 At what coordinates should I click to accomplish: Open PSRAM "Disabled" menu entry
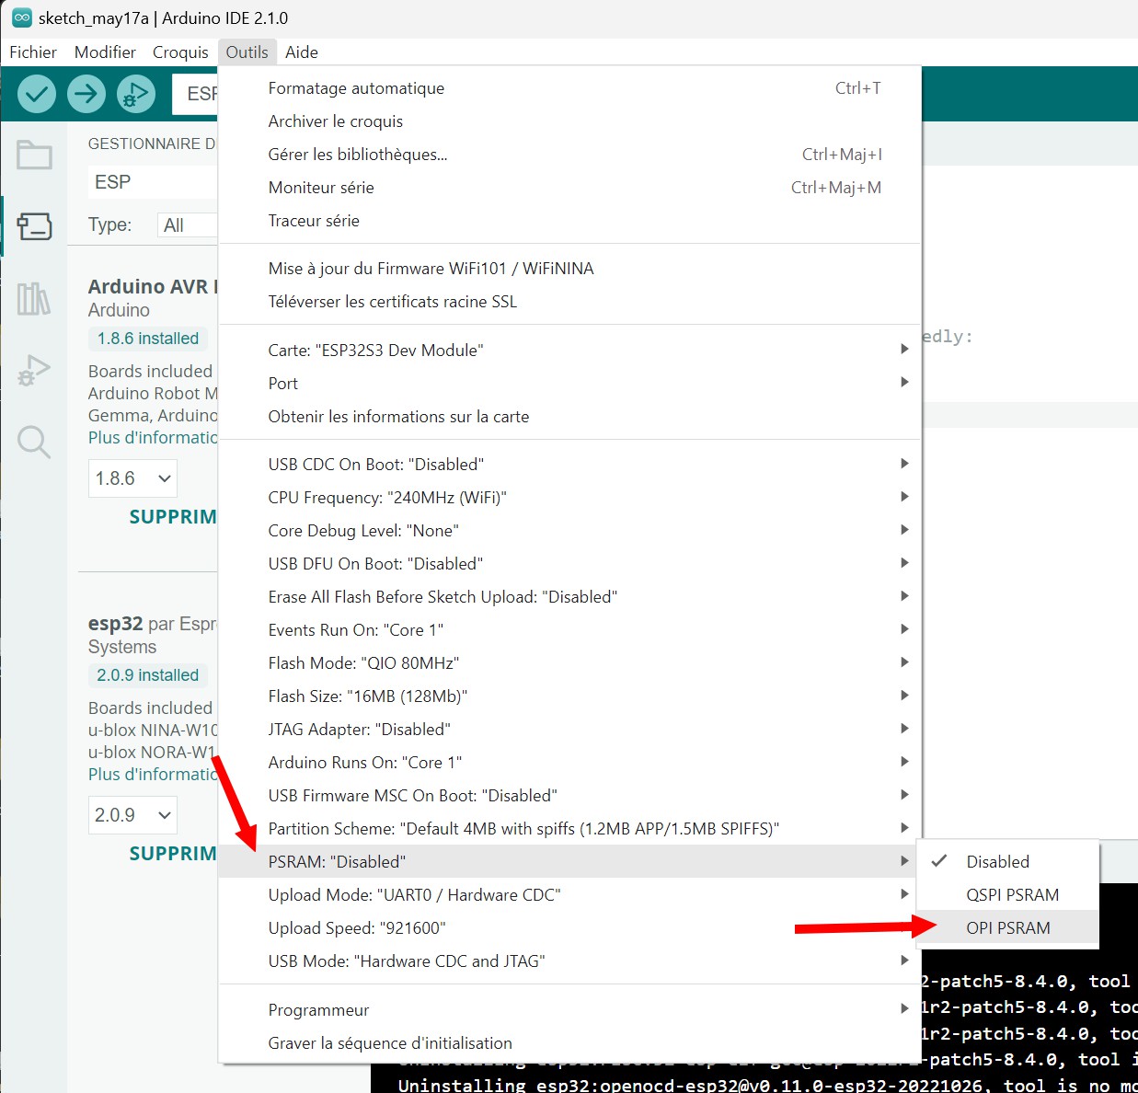pos(569,862)
